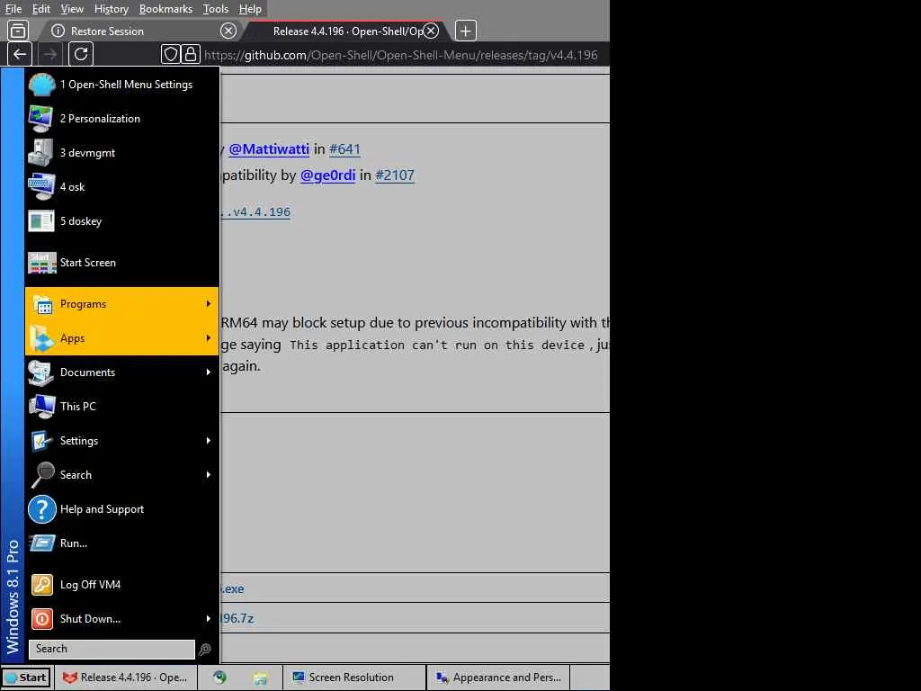
Task: Click the globe icon on taskbar
Action: [x=219, y=678]
